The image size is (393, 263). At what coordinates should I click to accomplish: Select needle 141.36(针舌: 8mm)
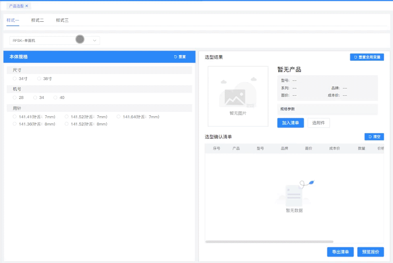(x=34, y=124)
